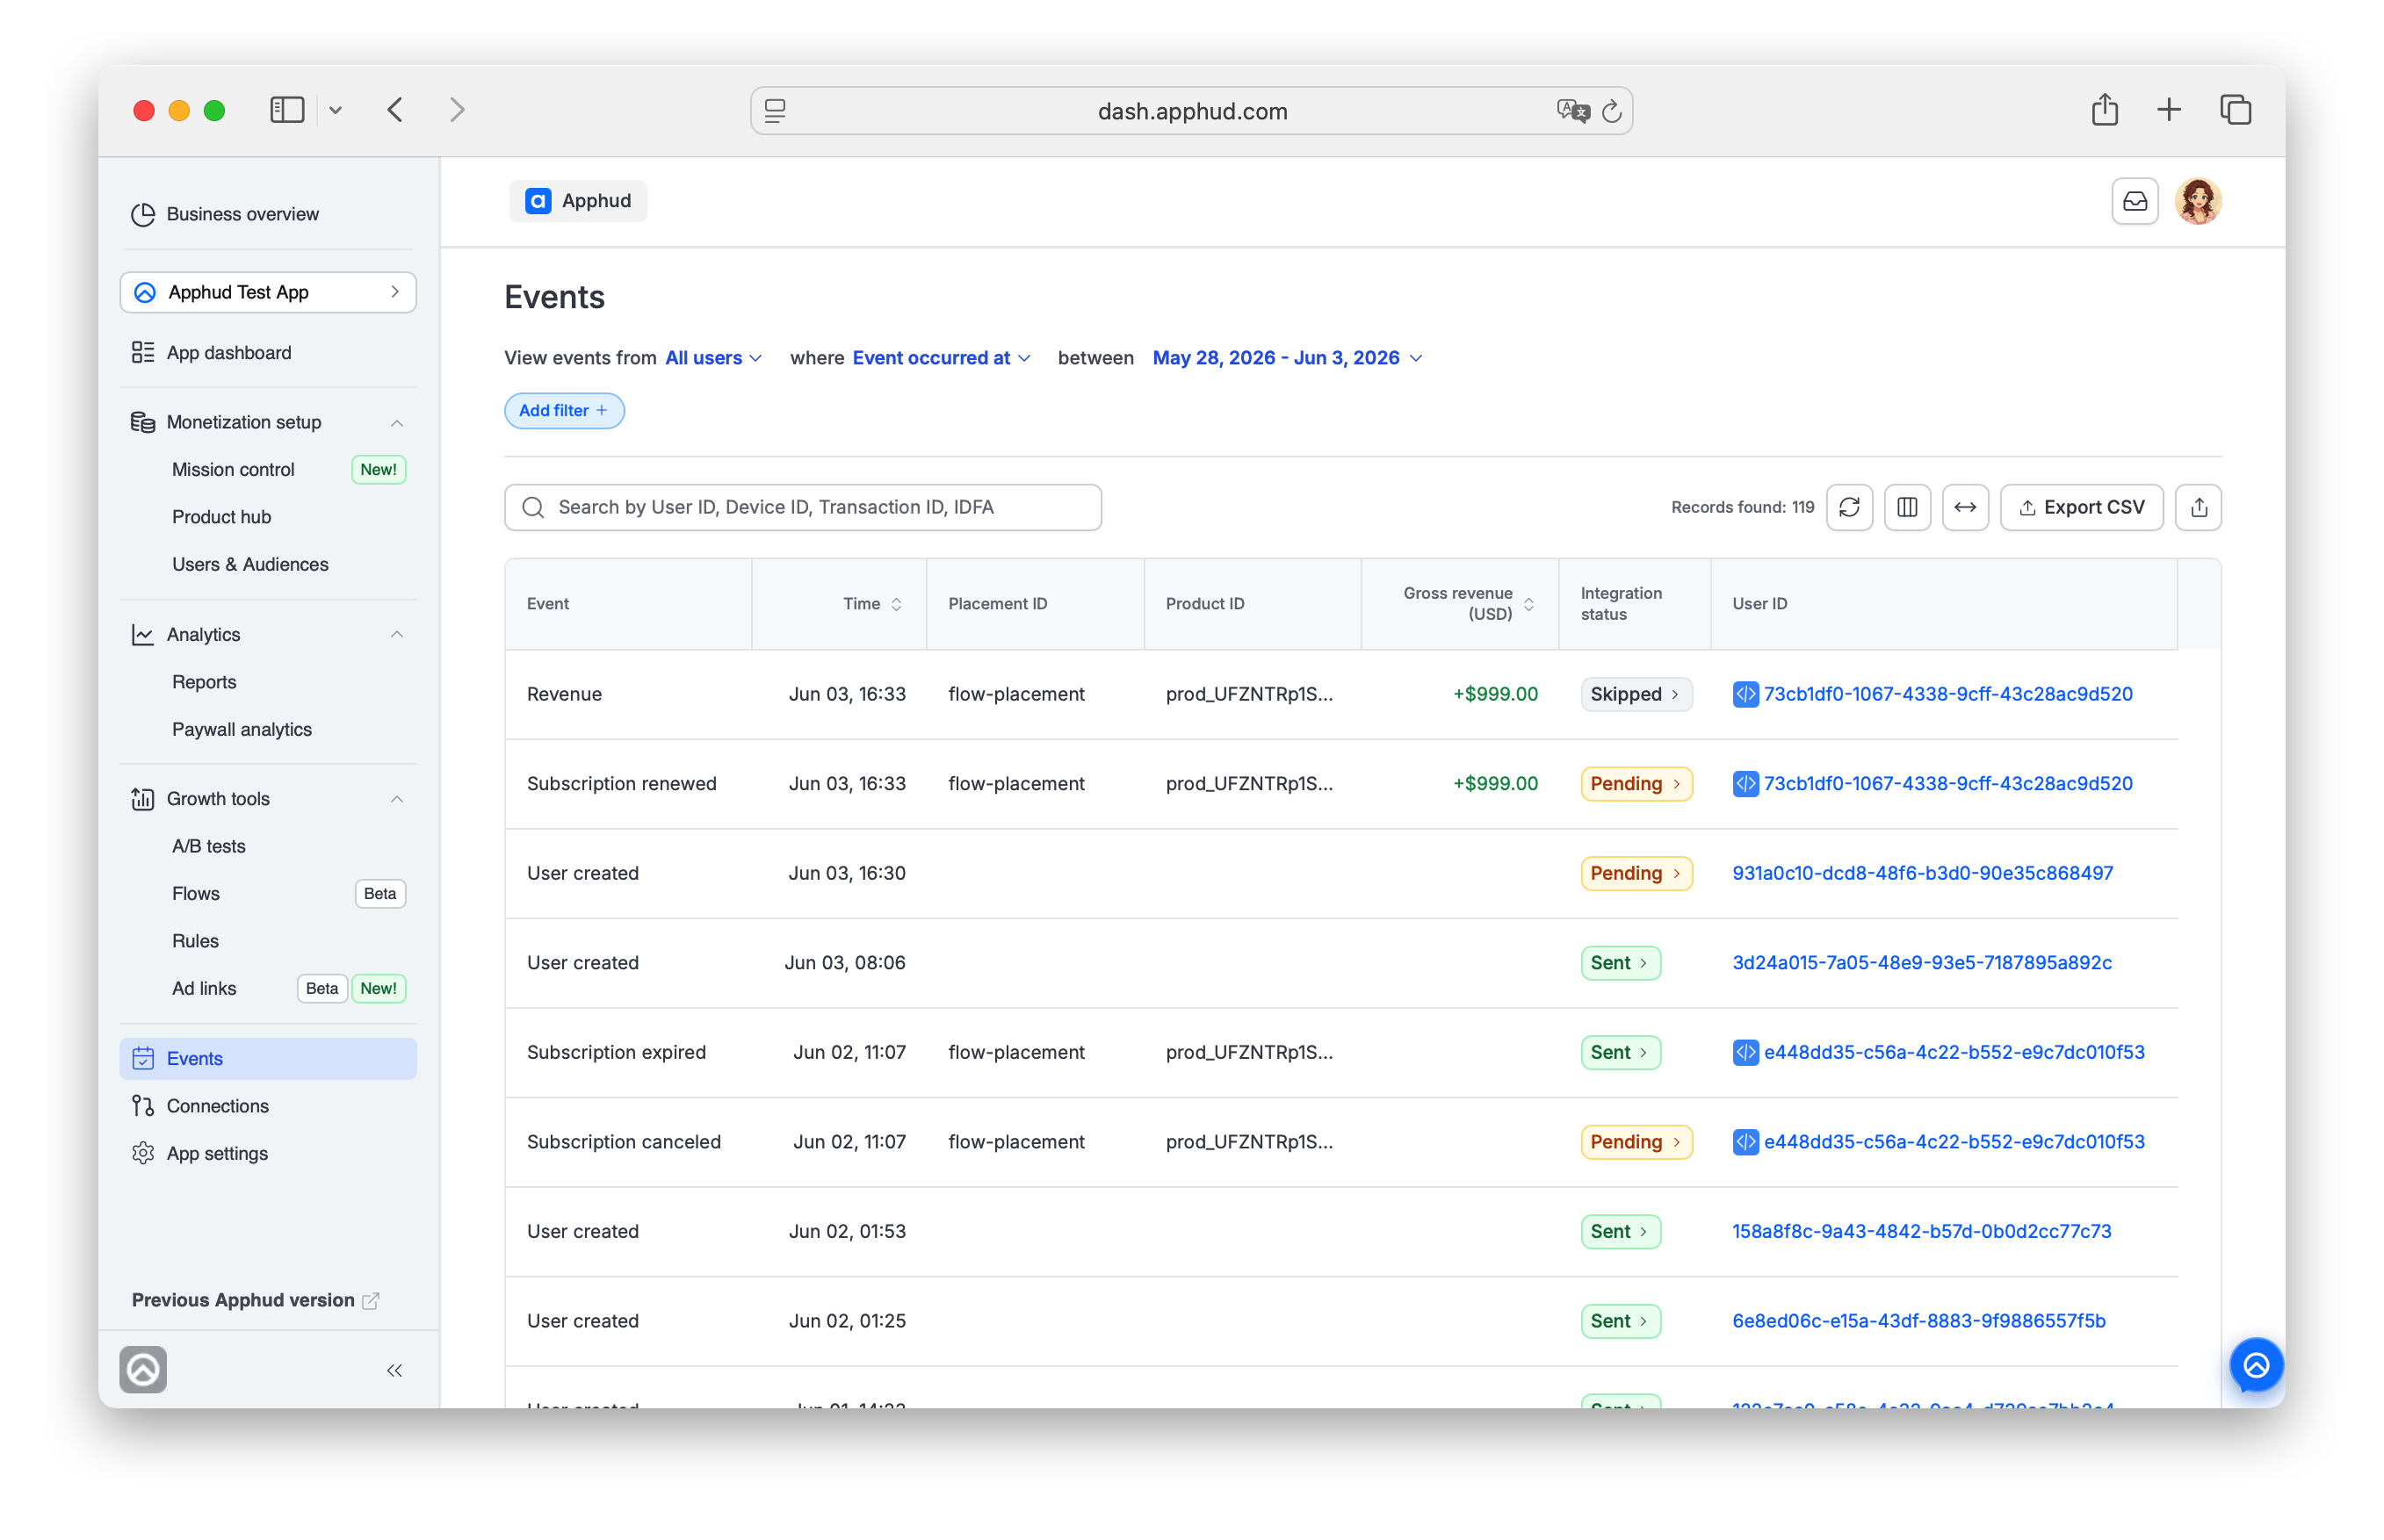This screenshot has width=2384, height=1540.
Task: Open user 931a0c10-dcd8-48f6-b3d0-90e35c868497
Action: pos(1922,873)
